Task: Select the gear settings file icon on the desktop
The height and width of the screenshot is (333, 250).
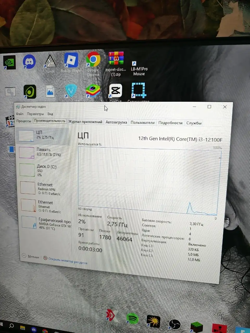Action: click(10, 92)
